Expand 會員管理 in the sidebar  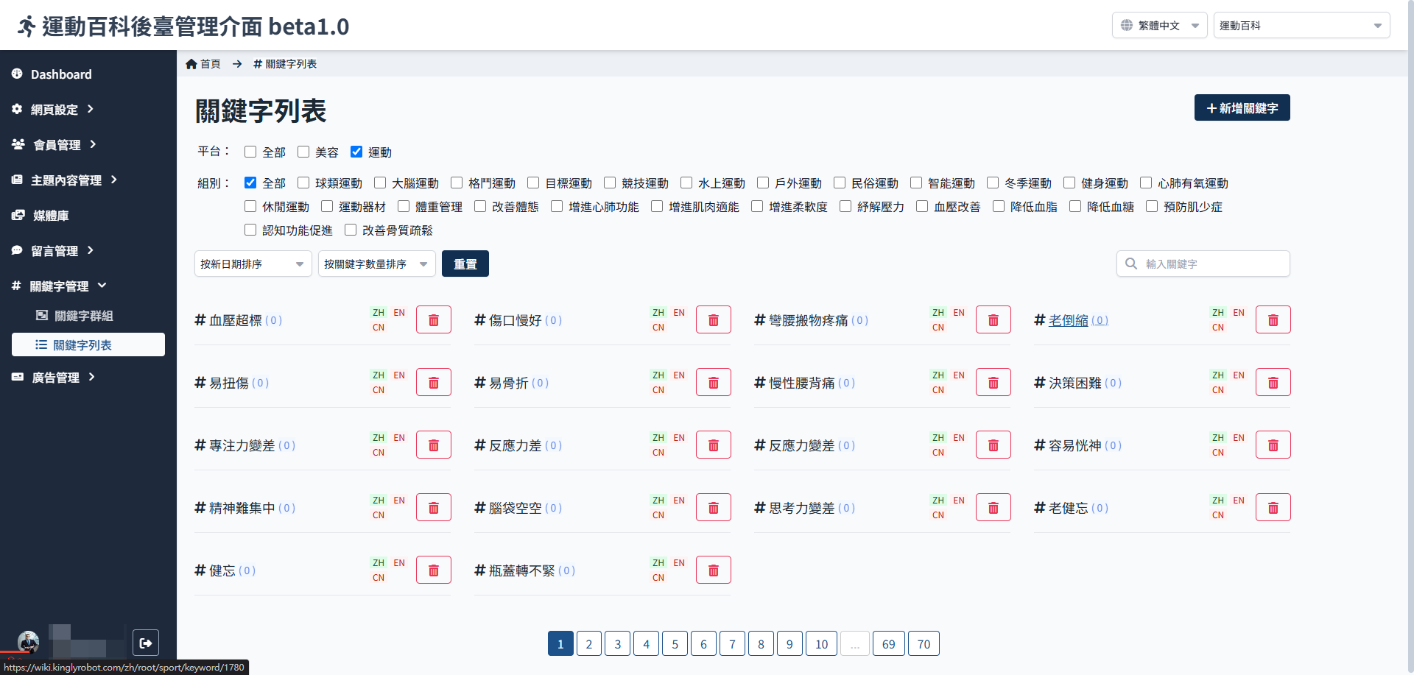(54, 144)
